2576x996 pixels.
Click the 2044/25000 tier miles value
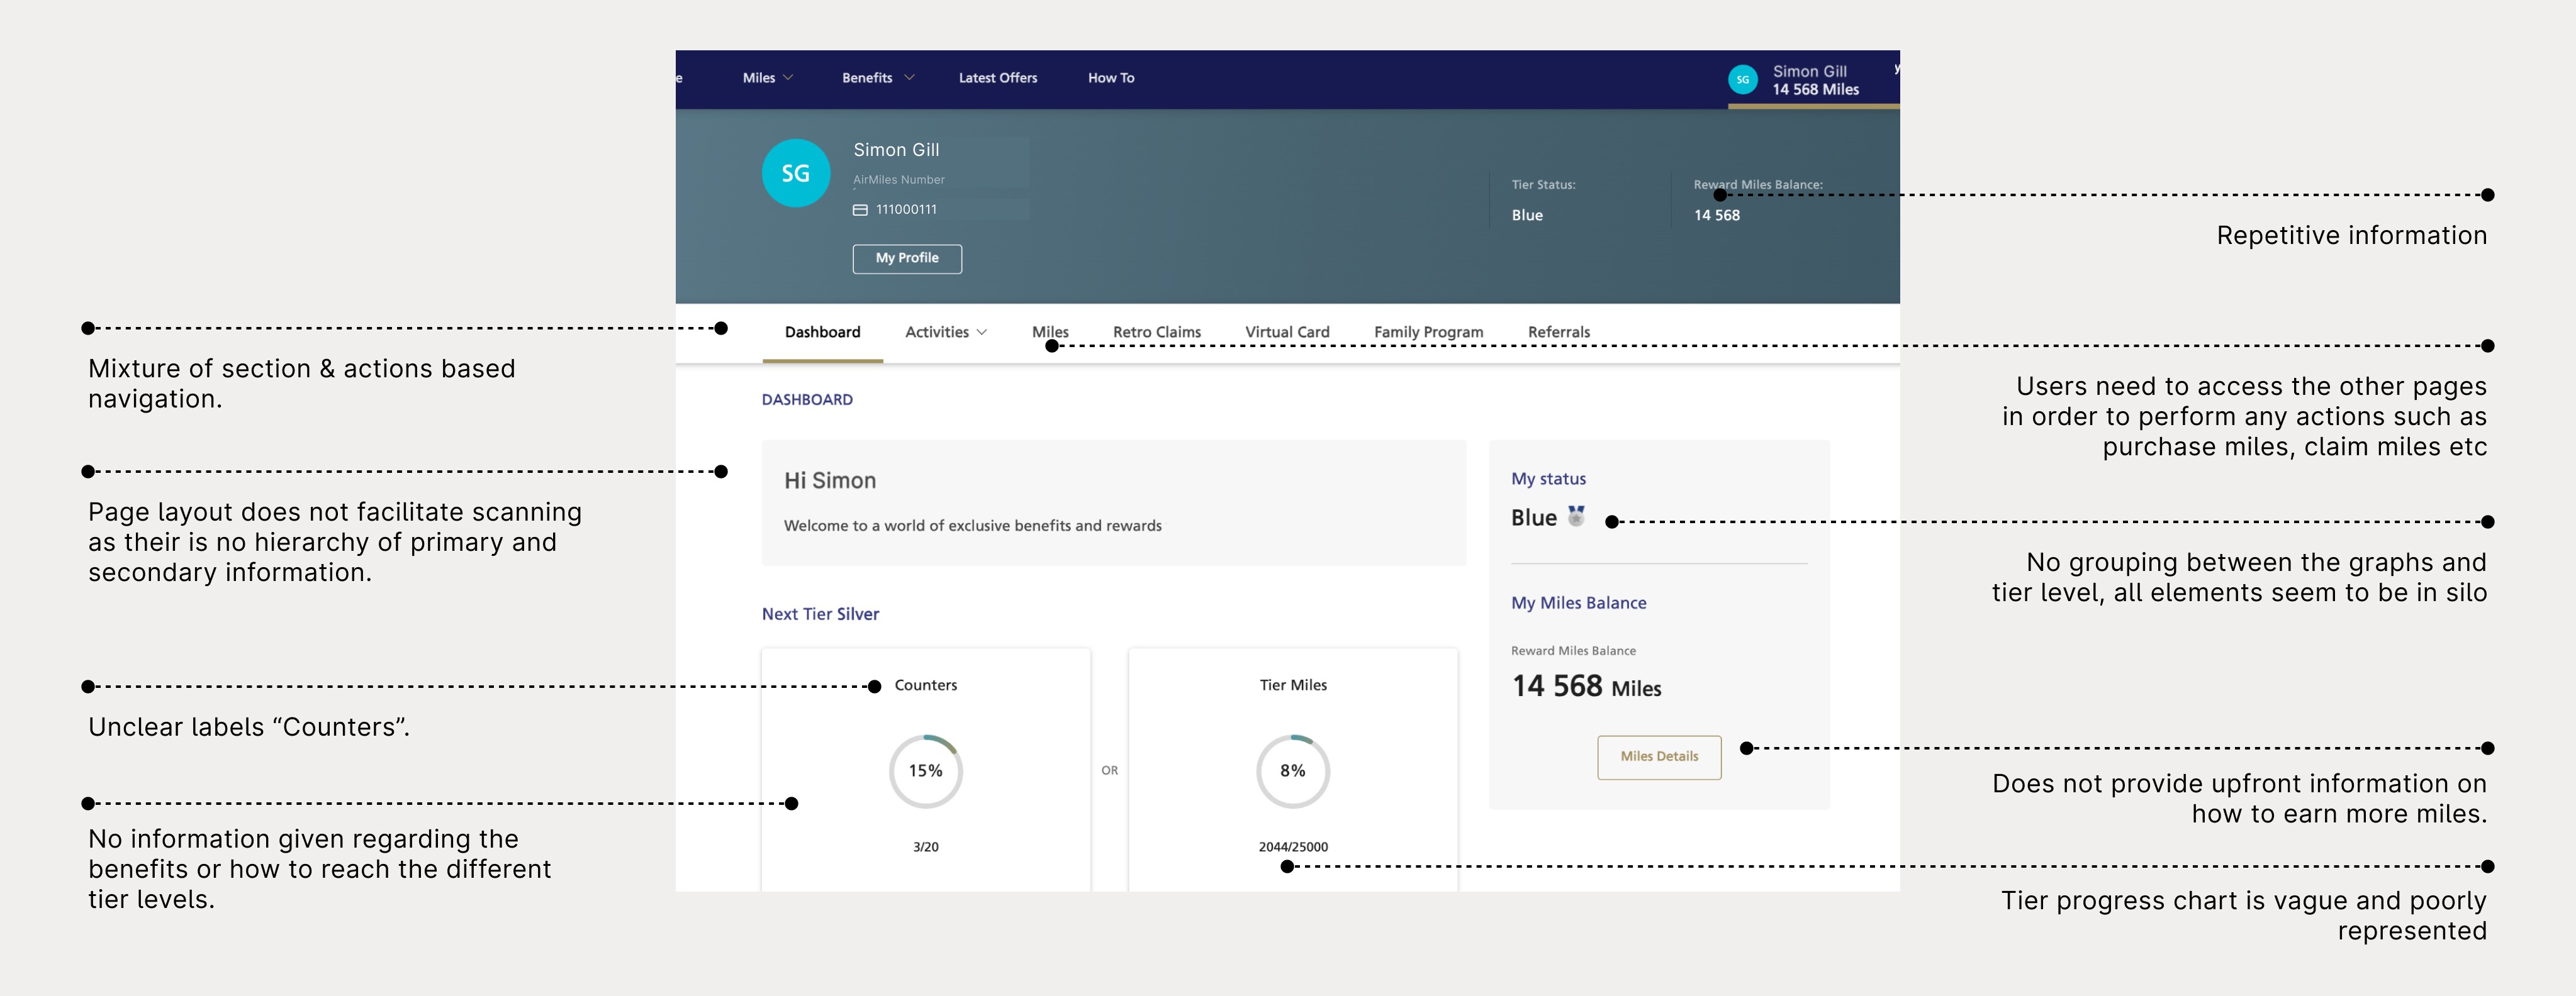pyautogui.click(x=1293, y=847)
